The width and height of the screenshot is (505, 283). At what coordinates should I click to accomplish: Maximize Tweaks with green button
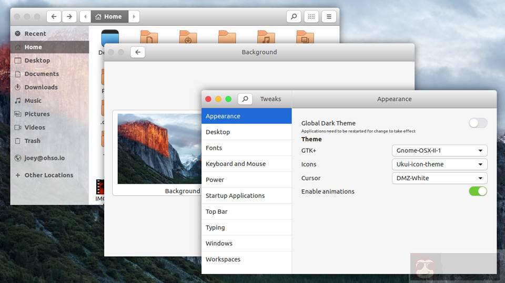[x=228, y=99]
